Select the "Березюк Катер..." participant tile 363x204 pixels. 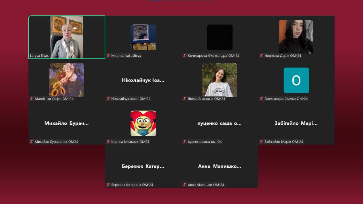(x=143, y=166)
